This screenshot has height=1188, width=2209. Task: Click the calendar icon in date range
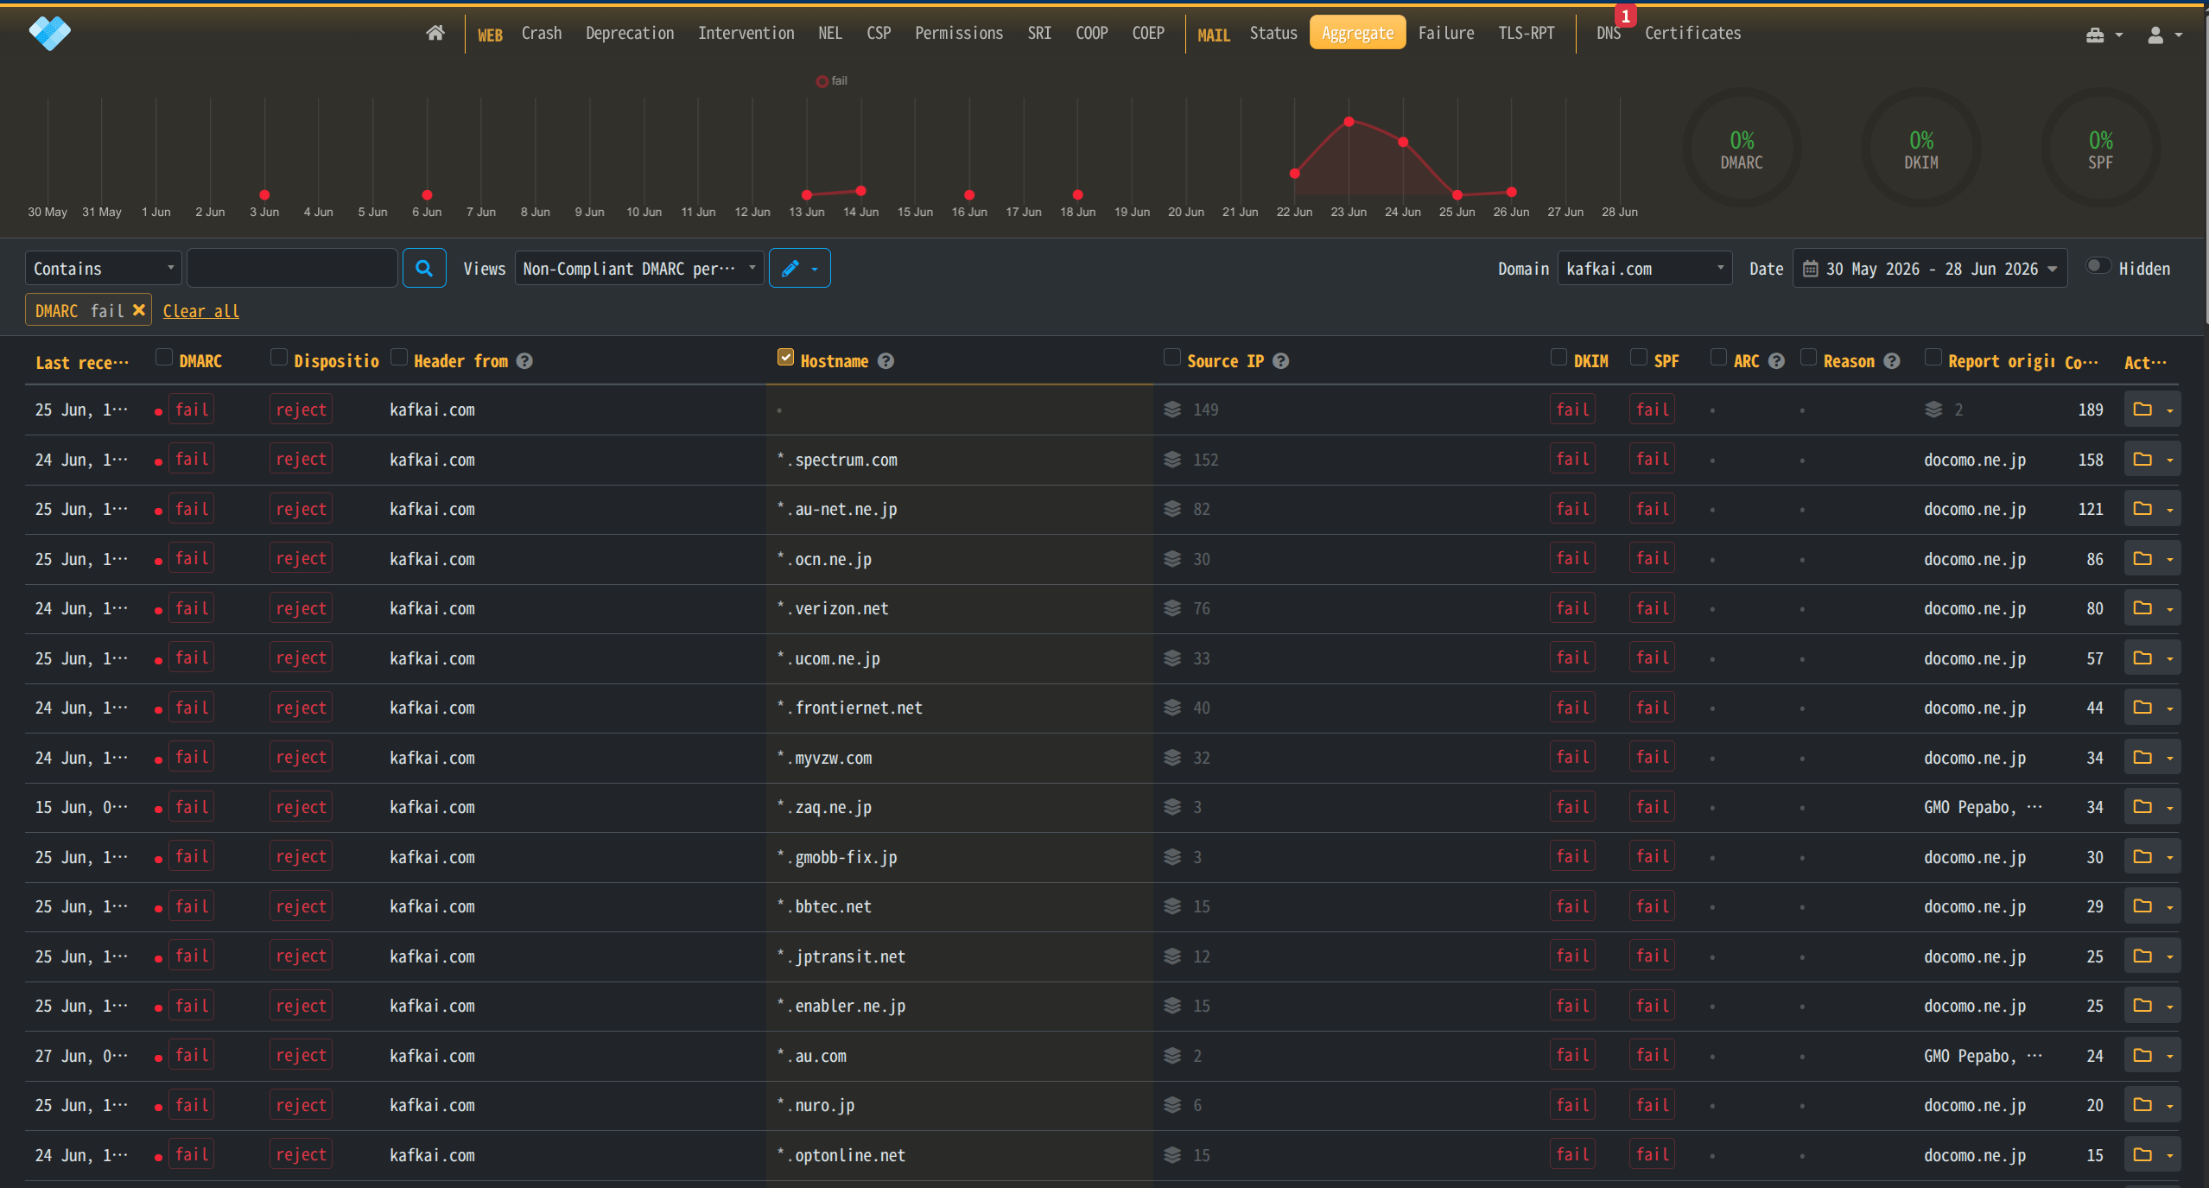[1810, 269]
